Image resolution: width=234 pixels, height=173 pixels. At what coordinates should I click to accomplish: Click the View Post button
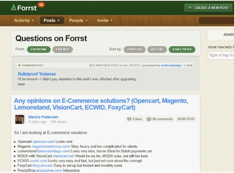click(x=186, y=119)
